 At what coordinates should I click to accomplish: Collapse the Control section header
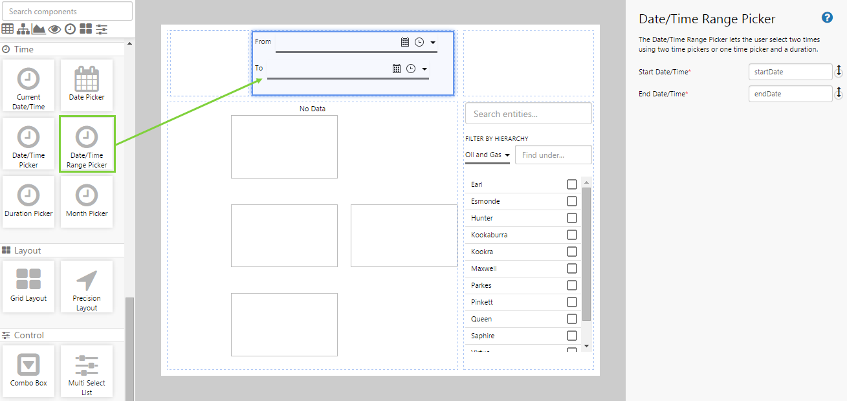(x=62, y=335)
